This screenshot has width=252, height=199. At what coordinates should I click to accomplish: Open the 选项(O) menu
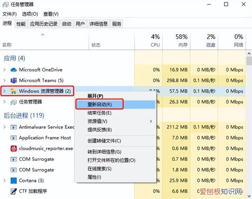(30, 14)
